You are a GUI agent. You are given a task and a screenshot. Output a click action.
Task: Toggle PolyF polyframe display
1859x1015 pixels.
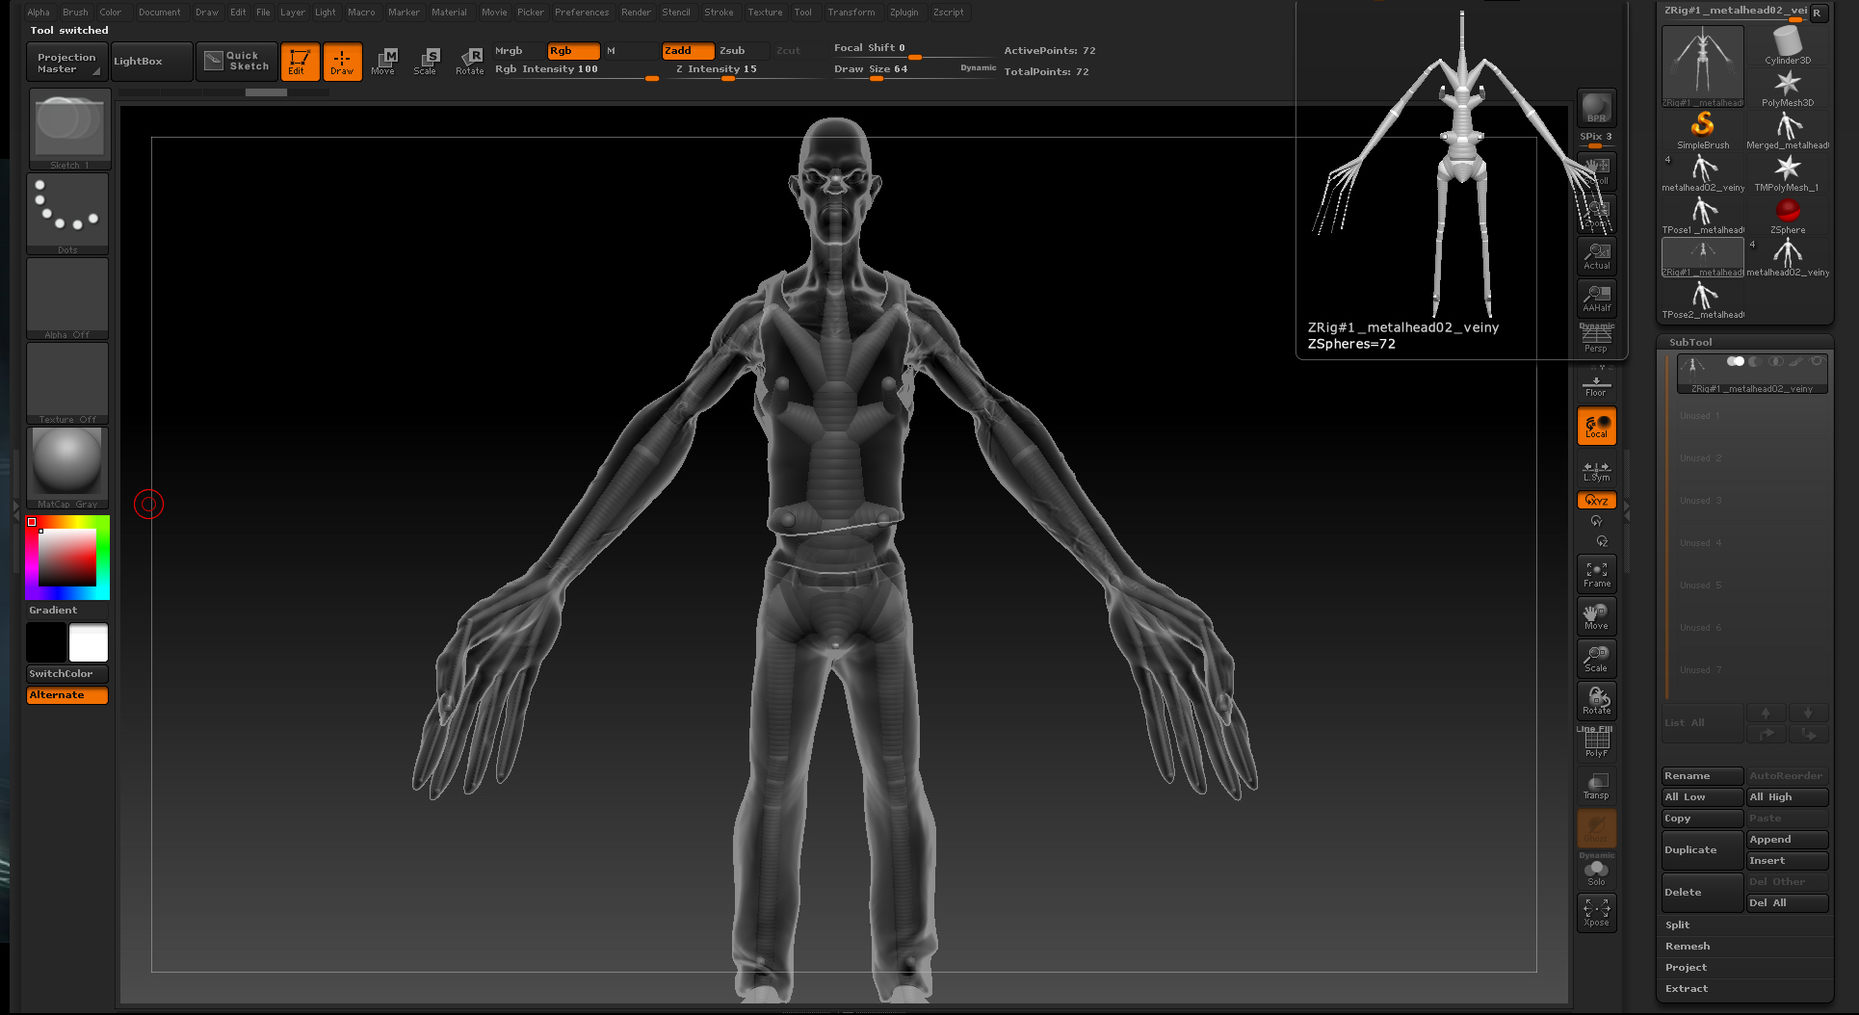coord(1596,743)
